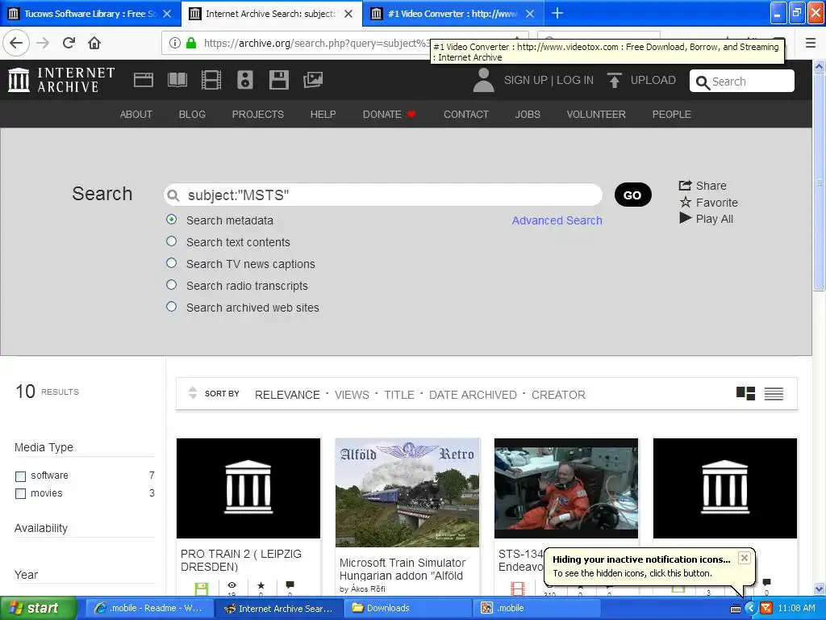Open the JOBS menu item

(x=528, y=115)
